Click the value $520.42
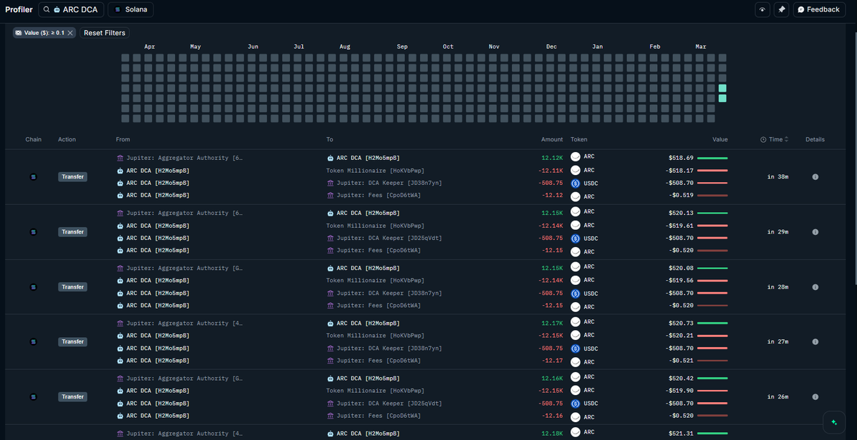The width and height of the screenshot is (857, 440). 680,378
